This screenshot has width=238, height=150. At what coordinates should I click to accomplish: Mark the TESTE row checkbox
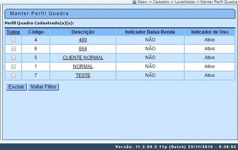[x=14, y=75]
